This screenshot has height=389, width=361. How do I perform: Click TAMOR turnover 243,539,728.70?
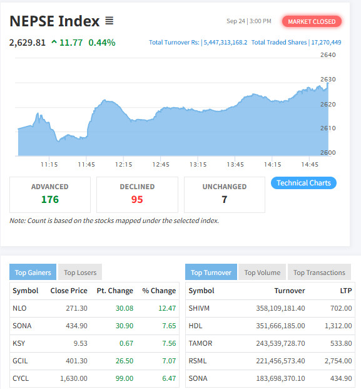(280, 343)
